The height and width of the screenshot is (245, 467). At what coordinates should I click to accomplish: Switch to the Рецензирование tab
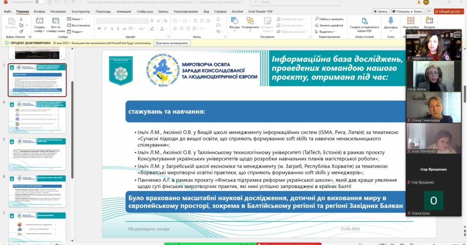pyautogui.click(x=186, y=11)
